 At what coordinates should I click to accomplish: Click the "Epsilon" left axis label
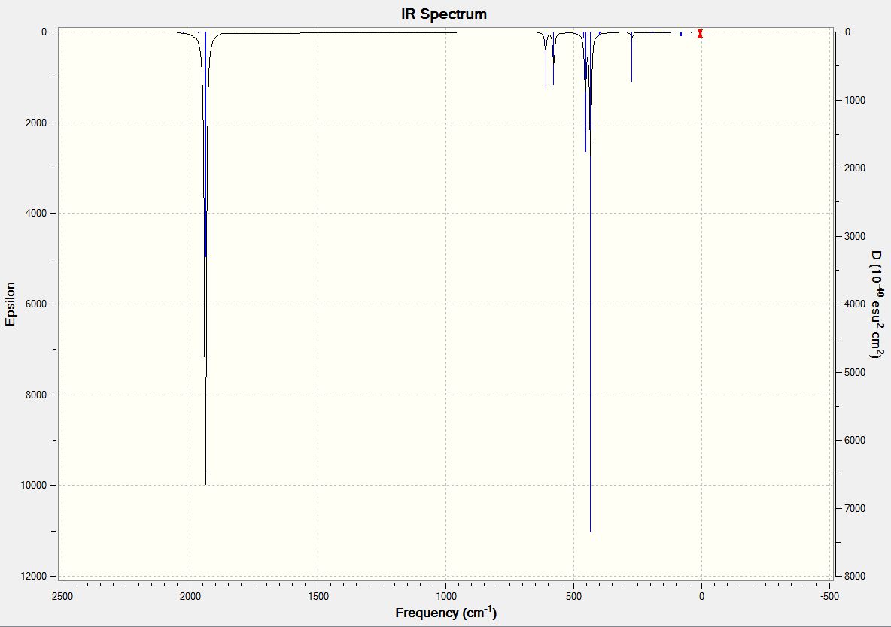[x=11, y=304]
